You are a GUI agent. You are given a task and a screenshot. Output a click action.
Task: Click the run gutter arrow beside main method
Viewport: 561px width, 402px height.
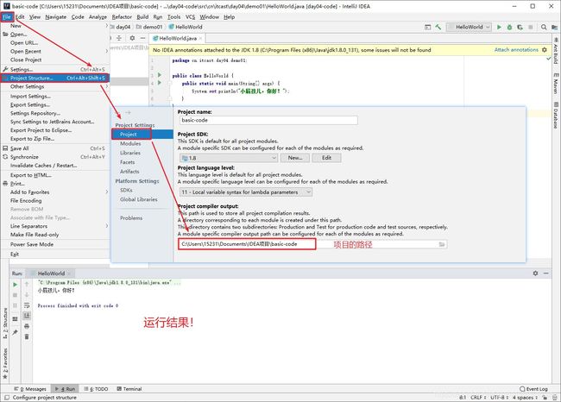[160, 83]
